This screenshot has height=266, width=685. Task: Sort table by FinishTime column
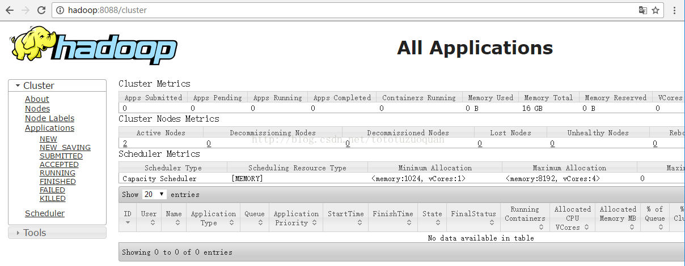point(393,218)
